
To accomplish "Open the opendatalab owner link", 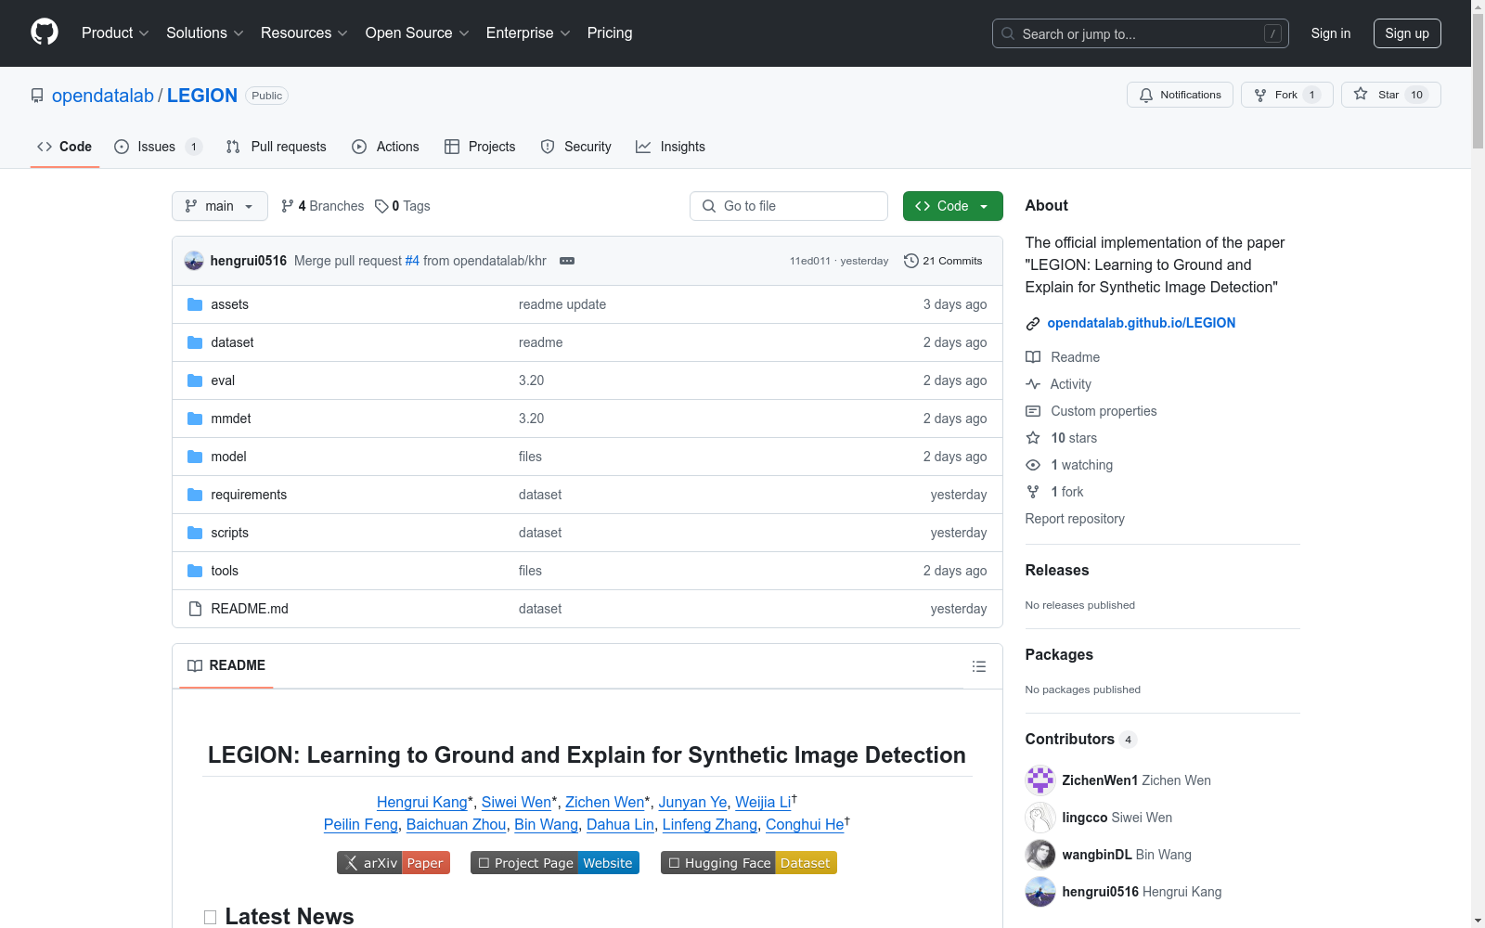I will tap(103, 96).
